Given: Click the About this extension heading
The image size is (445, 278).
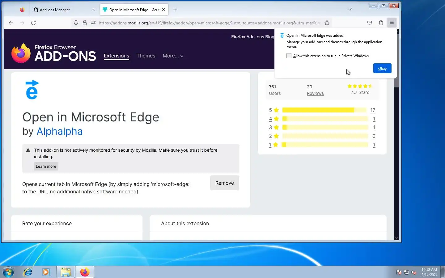Looking at the screenshot, I should click(x=185, y=223).
